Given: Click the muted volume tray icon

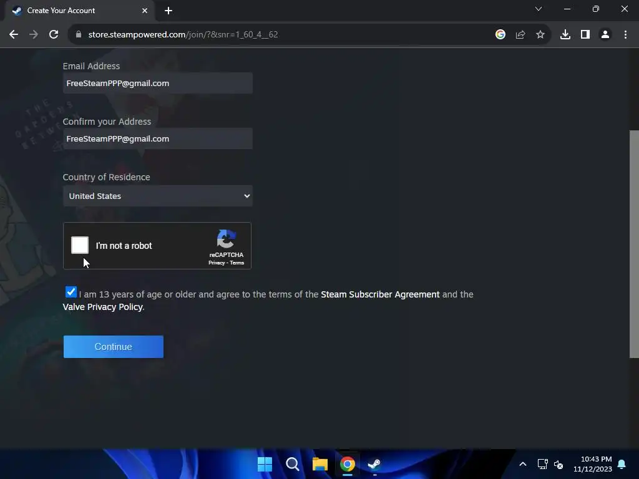Looking at the screenshot, I should click(559, 464).
